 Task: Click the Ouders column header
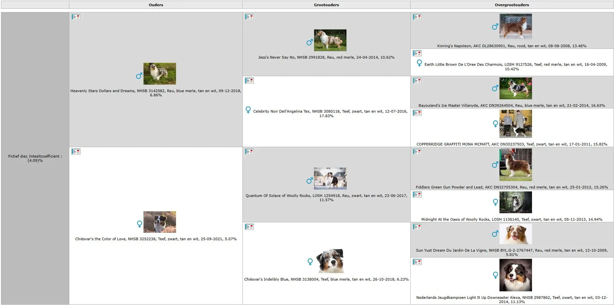156,5
